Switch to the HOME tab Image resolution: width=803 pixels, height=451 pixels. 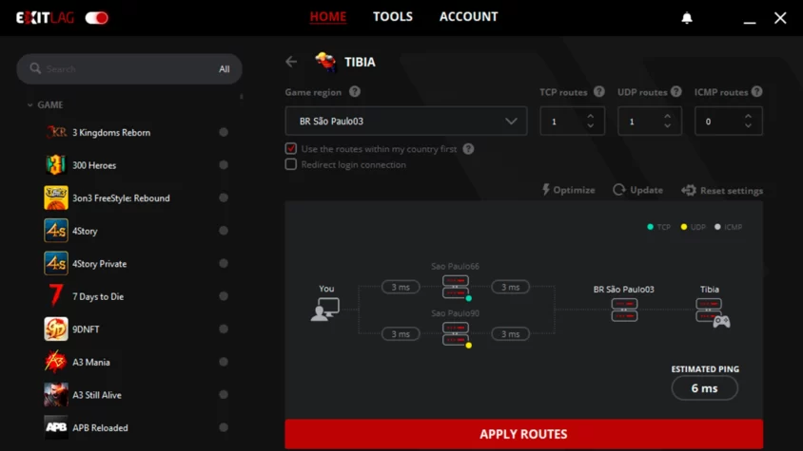[327, 17]
